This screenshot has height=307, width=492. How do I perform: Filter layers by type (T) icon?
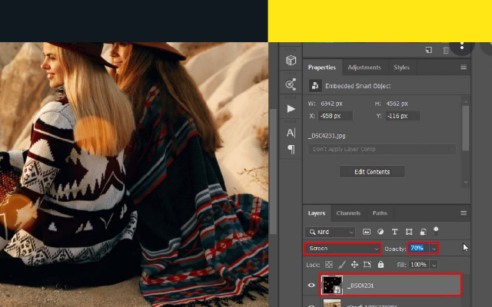[394, 231]
